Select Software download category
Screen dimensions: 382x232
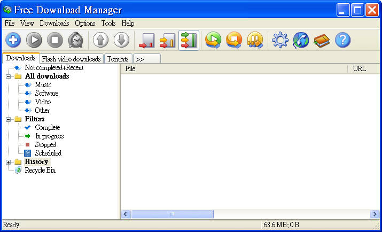tap(46, 94)
